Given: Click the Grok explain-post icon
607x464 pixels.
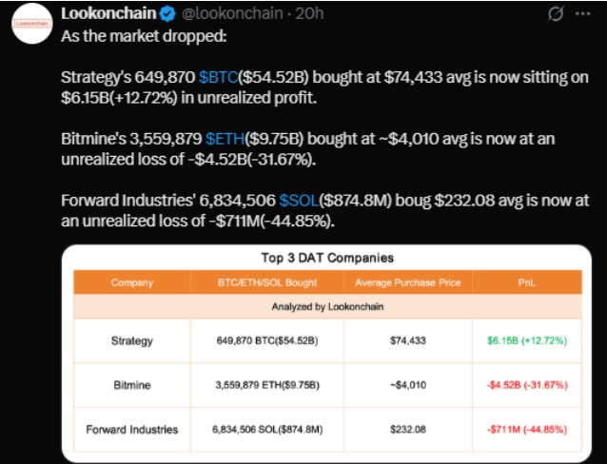Looking at the screenshot, I should pyautogui.click(x=556, y=15).
